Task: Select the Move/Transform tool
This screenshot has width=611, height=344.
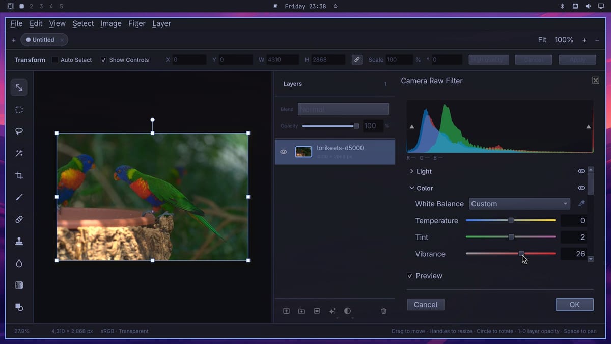Action: coord(19,88)
